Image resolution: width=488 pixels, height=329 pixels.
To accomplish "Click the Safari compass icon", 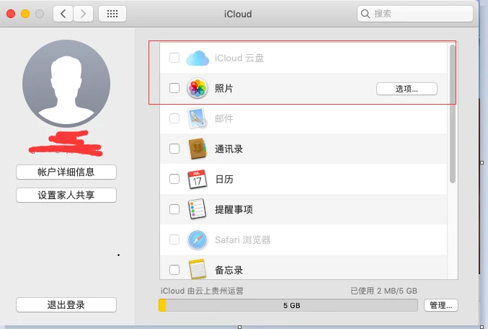I will (x=198, y=240).
